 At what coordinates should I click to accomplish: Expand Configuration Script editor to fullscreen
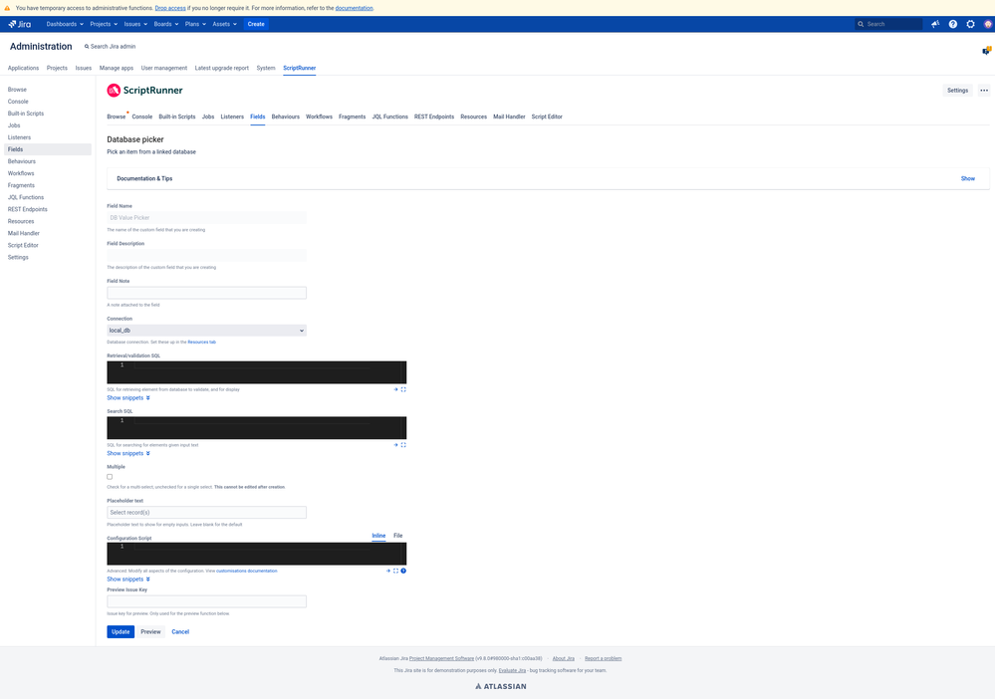395,571
